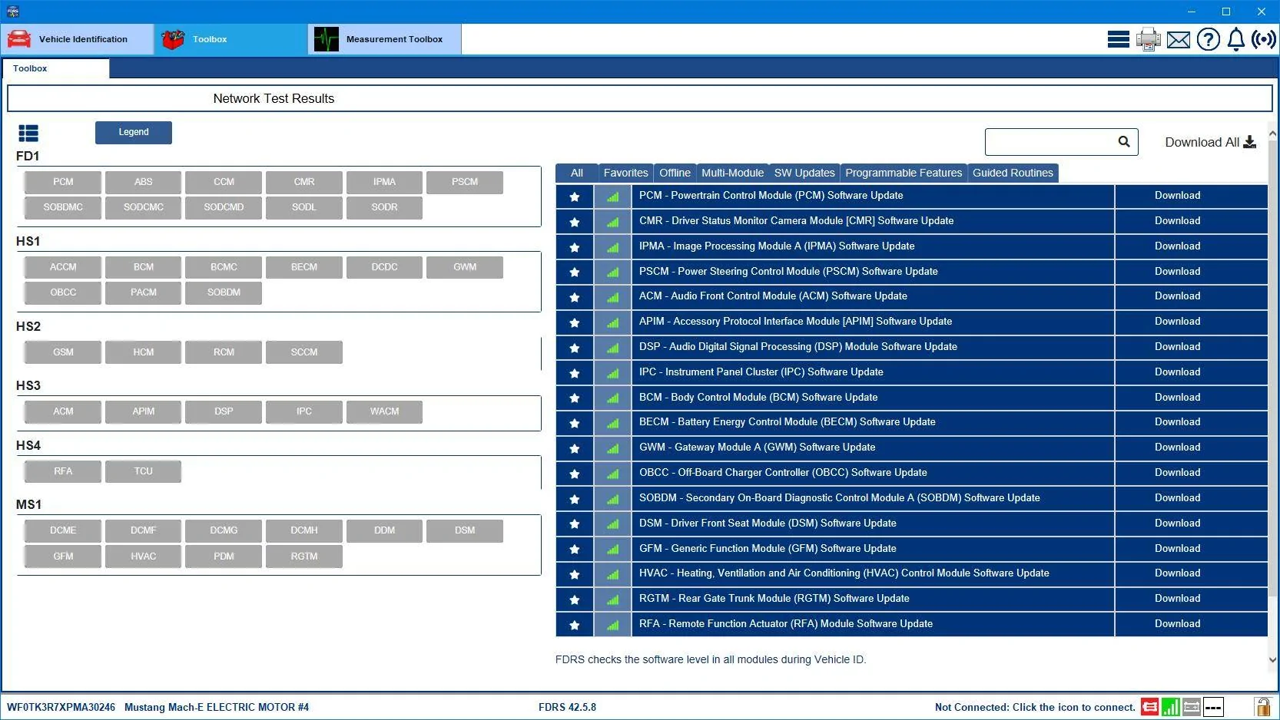Switch to the Vehicle Identification tab
The width and height of the screenshot is (1280, 720).
tap(78, 39)
